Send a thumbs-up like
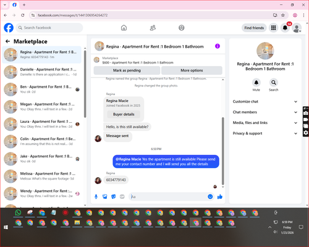Image resolution: width=309 pixels, height=247 pixels. 220,196
